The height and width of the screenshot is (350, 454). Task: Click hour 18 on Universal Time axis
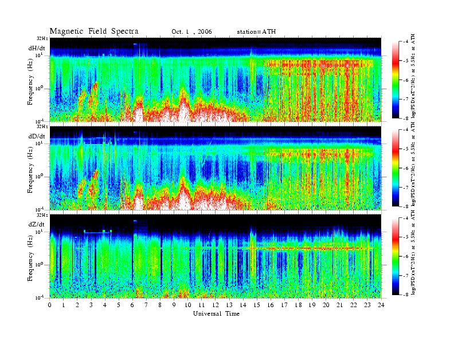(298, 305)
